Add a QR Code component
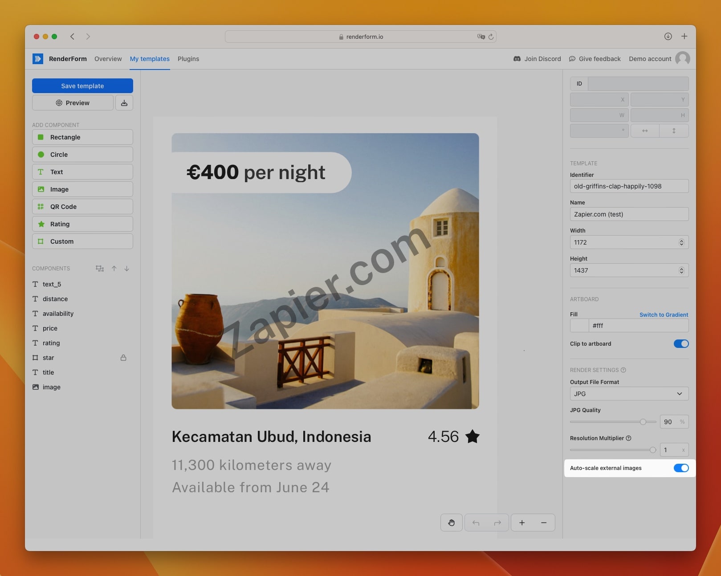 click(x=82, y=207)
